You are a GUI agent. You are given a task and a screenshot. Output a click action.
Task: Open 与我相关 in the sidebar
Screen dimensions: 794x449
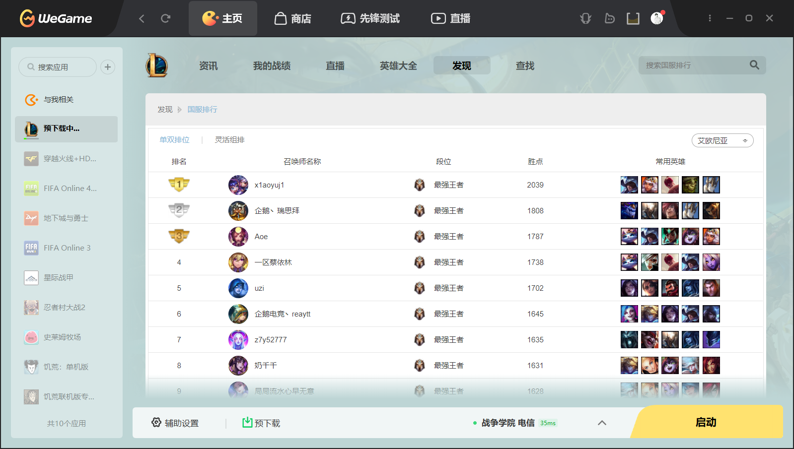pyautogui.click(x=66, y=100)
